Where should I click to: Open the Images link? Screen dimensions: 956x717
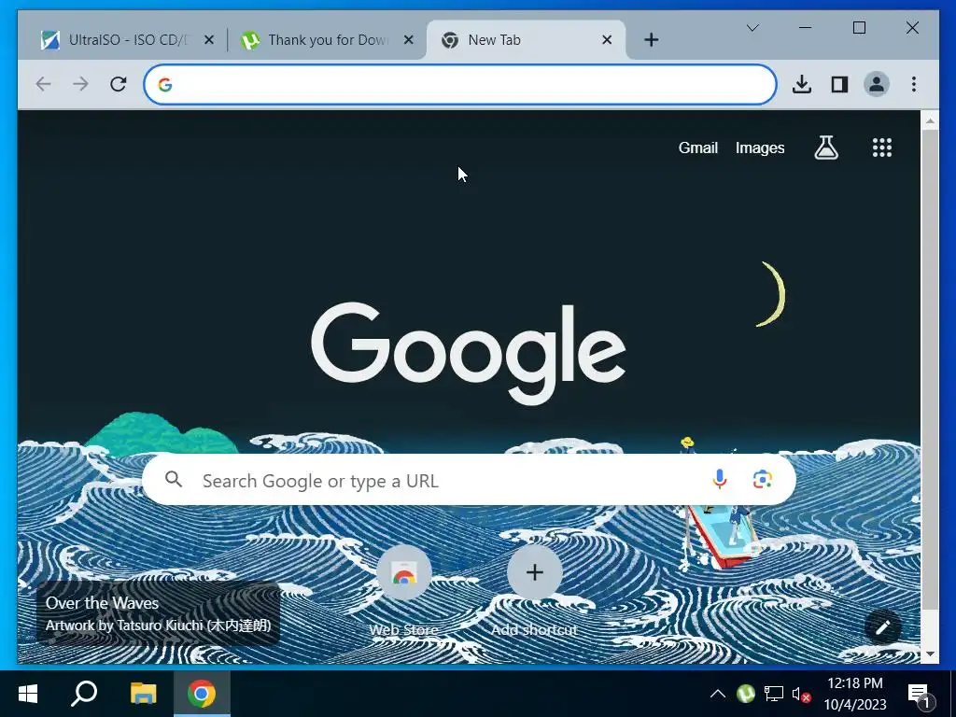tap(760, 148)
